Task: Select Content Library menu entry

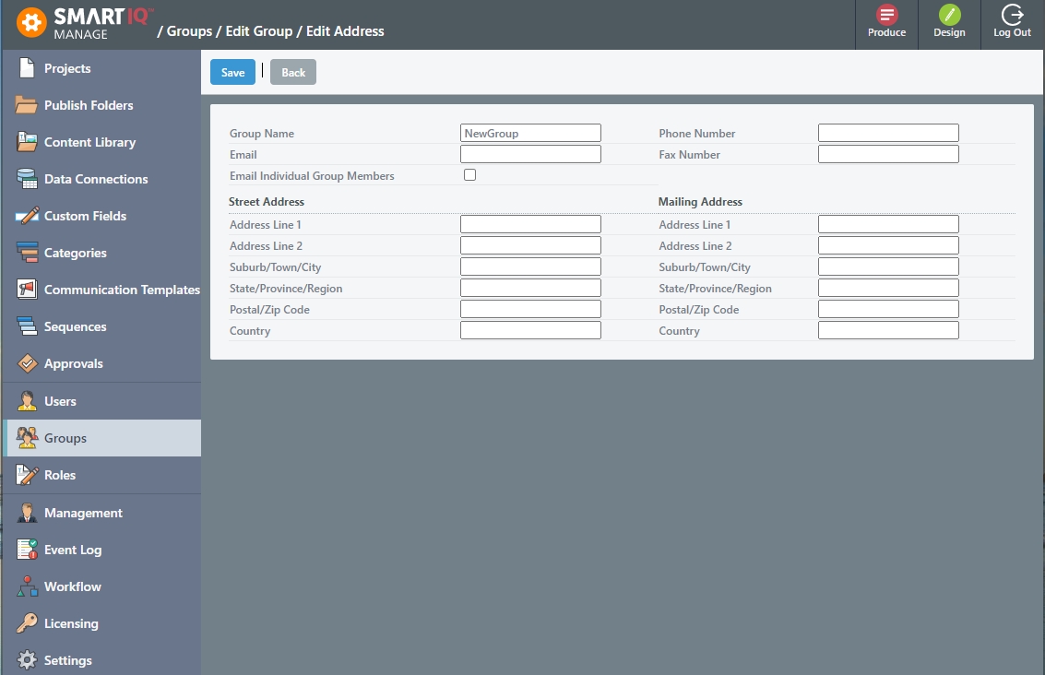Action: point(101,142)
